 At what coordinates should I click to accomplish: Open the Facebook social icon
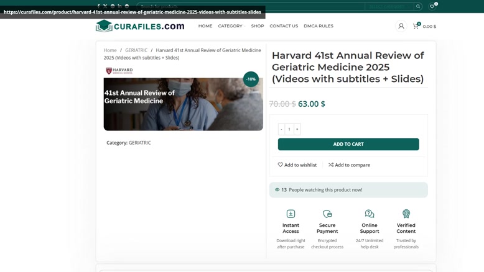click(x=98, y=6)
